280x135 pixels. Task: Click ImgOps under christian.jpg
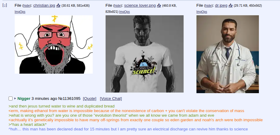[x=20, y=12]
